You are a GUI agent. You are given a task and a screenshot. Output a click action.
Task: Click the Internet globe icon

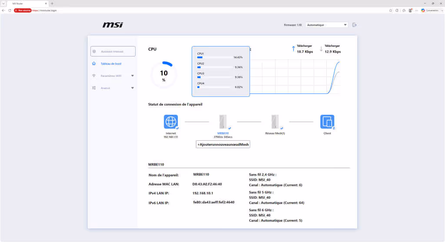[x=170, y=122]
